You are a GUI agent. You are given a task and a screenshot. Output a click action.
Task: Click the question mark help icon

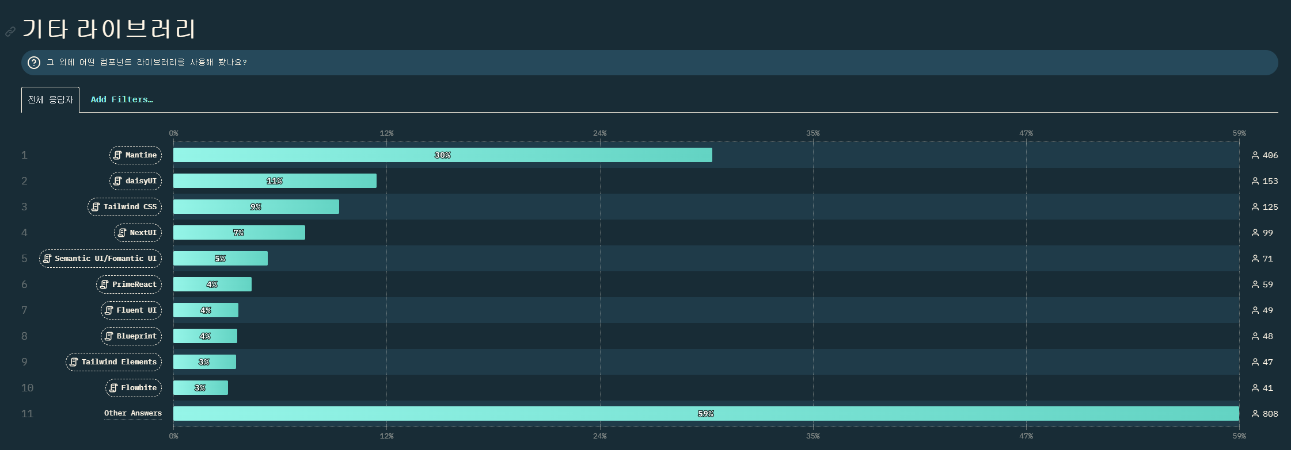coord(34,63)
